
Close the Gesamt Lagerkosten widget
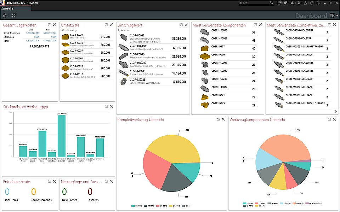point(54,25)
